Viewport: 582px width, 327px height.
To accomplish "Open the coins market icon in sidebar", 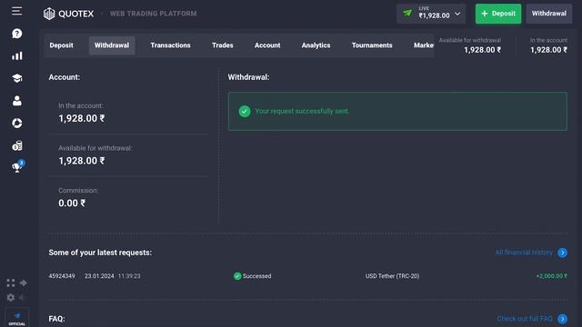I will pos(16,145).
